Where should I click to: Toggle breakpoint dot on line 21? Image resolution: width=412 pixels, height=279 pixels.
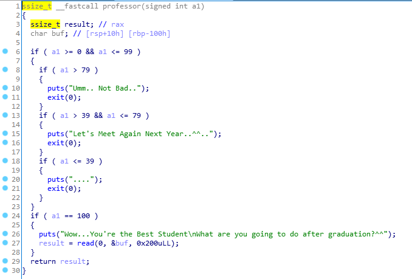tap(5, 188)
